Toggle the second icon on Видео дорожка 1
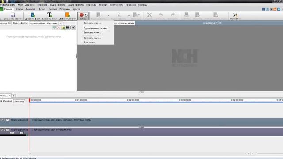The height and width of the screenshot is (159, 283). 8,120
